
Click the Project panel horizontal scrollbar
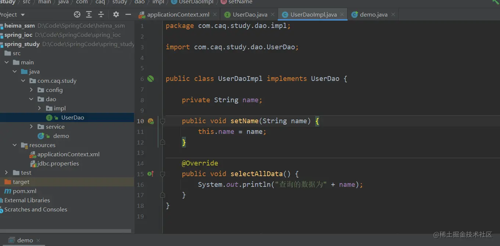pyautogui.click(x=65, y=231)
